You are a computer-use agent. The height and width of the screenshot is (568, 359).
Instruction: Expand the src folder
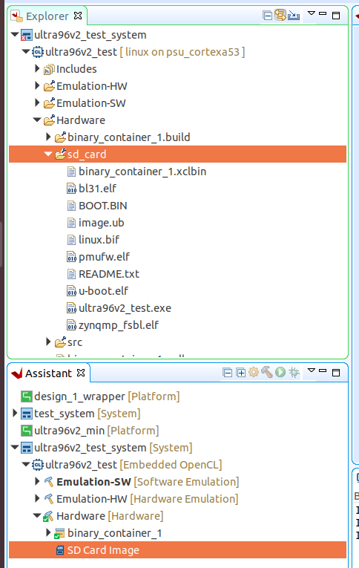48,342
